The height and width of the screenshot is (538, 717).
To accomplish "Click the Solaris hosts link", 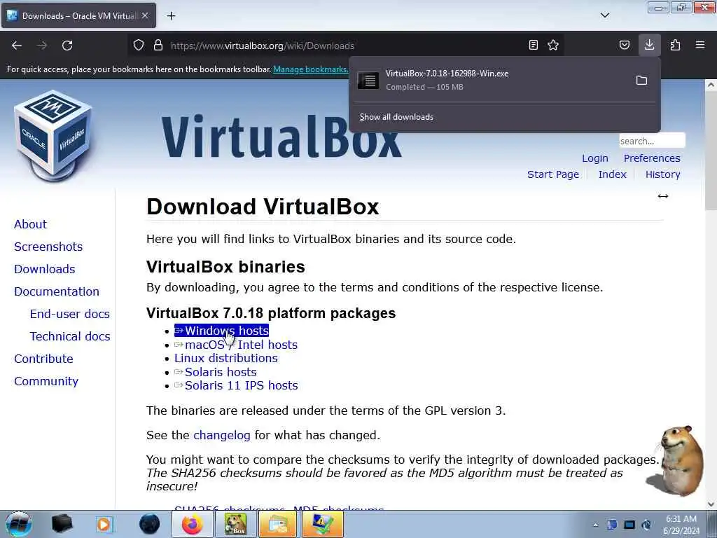I will coord(216,372).
